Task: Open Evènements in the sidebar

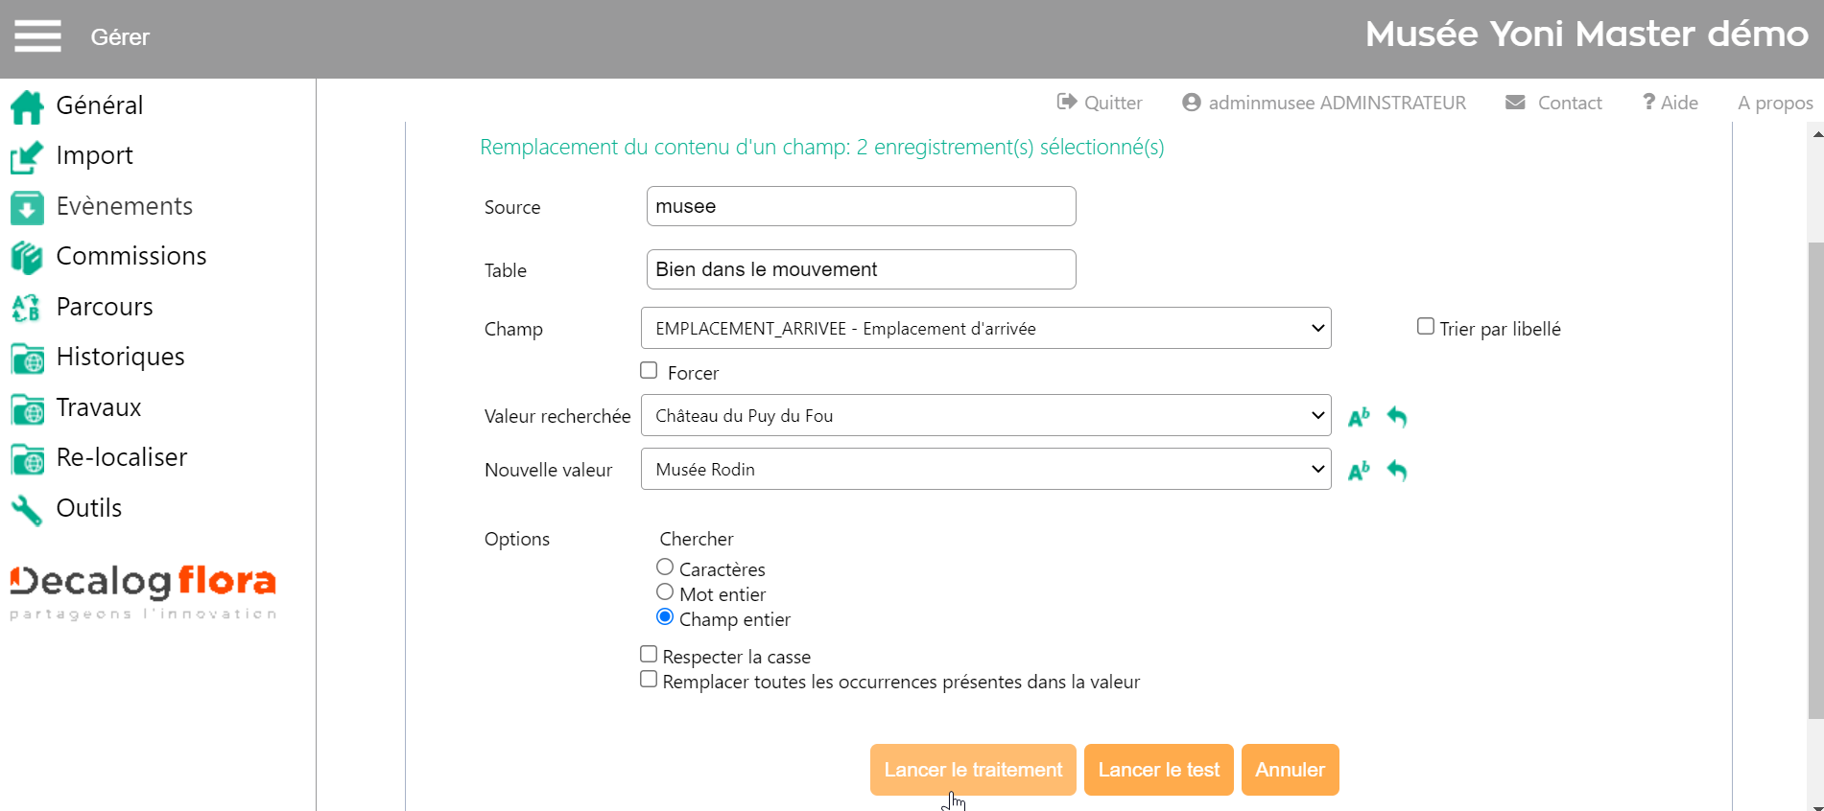Action: 125,206
